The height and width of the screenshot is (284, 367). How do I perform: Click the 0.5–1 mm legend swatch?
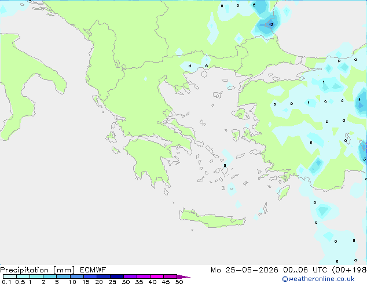coord(23,276)
